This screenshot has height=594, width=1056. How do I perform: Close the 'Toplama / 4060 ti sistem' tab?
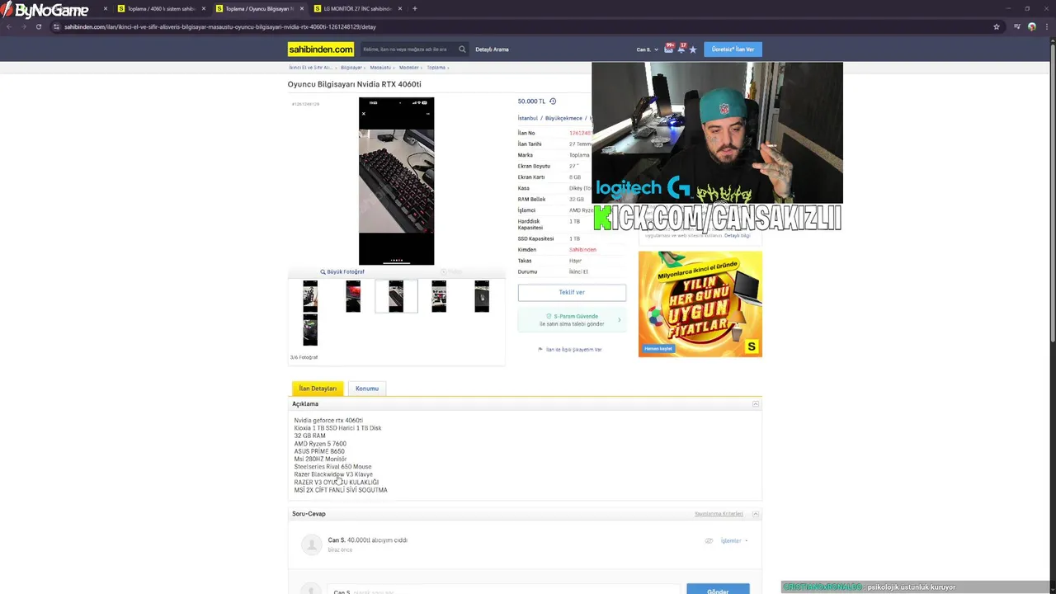tap(204, 8)
